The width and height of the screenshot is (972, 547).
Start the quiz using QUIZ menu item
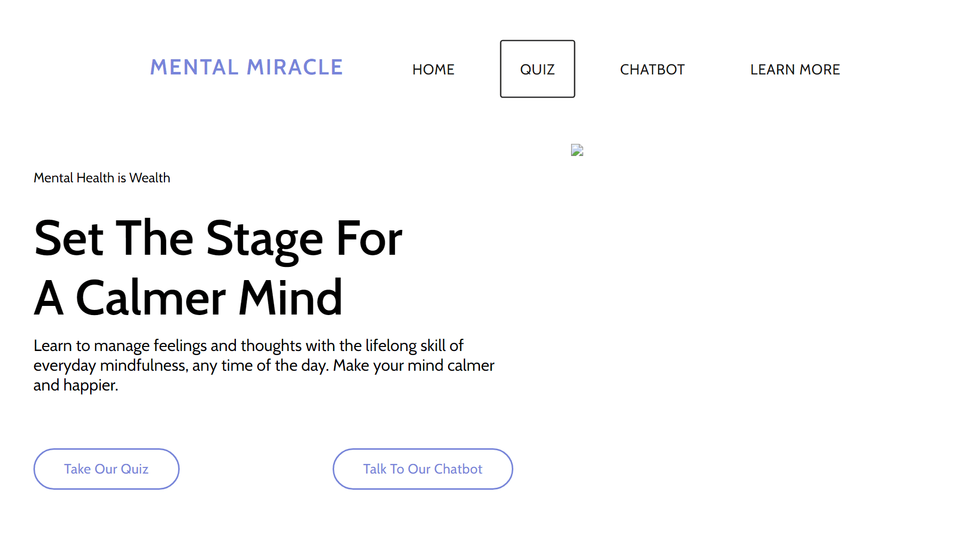pyautogui.click(x=537, y=69)
